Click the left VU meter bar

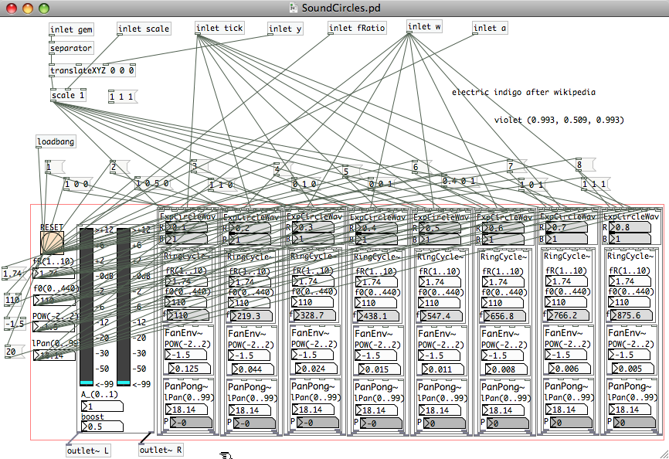[x=87, y=306]
